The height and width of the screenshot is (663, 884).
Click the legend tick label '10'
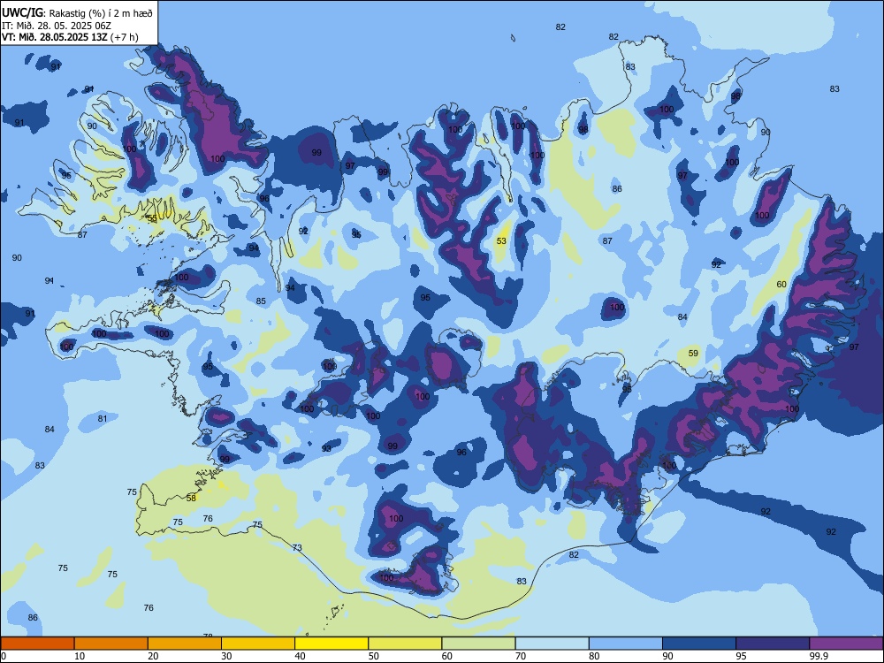80,656
